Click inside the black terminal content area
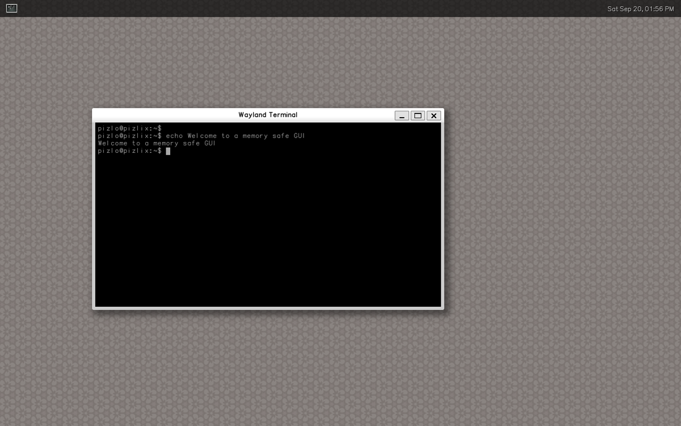Viewport: 681px width, 426px height. point(267,227)
